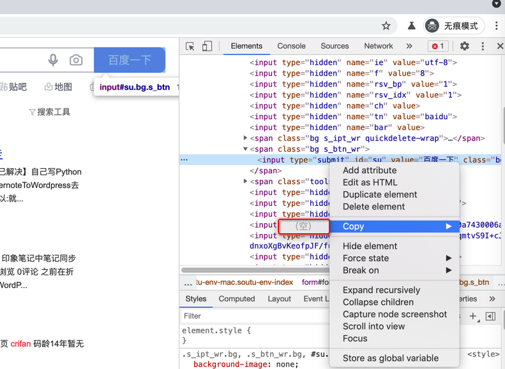The image size is (505, 369).
Task: Open the Force state submenu
Action: click(395, 259)
